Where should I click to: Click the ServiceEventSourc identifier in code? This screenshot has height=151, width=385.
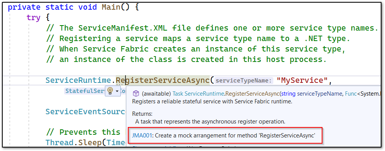[85, 112]
